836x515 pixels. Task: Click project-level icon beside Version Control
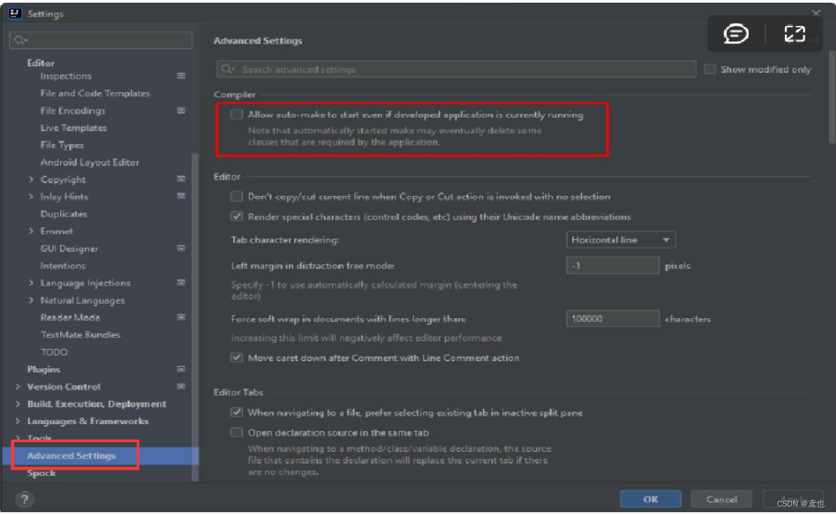tap(181, 386)
